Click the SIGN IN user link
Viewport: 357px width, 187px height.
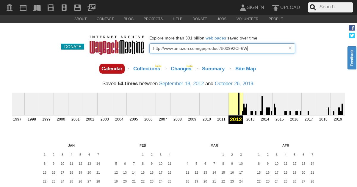pos(252,7)
